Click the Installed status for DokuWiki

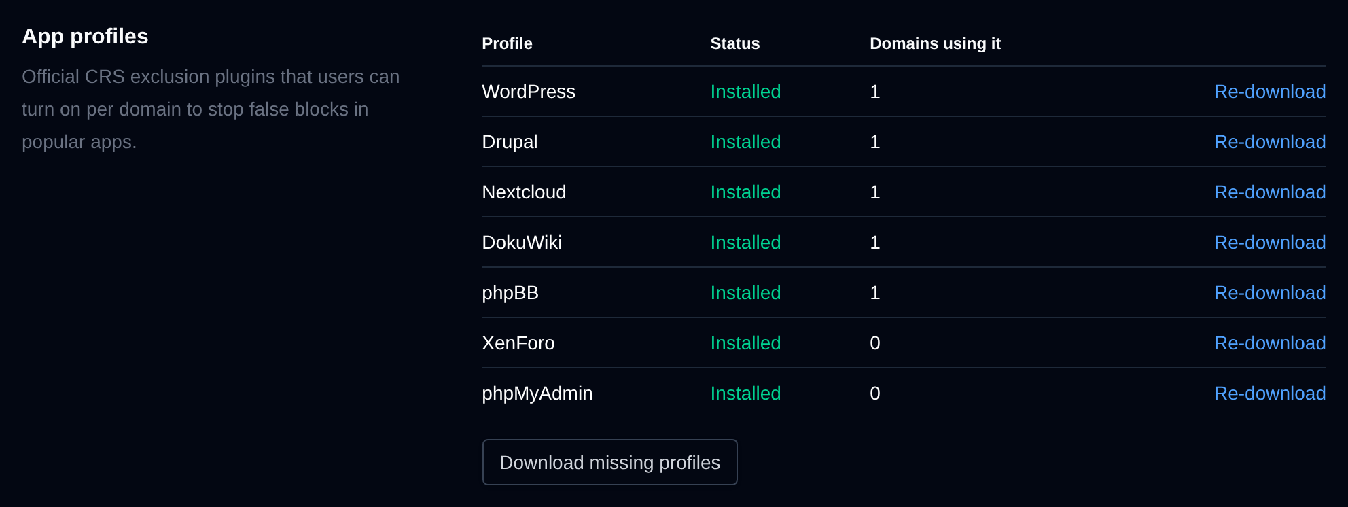click(745, 243)
